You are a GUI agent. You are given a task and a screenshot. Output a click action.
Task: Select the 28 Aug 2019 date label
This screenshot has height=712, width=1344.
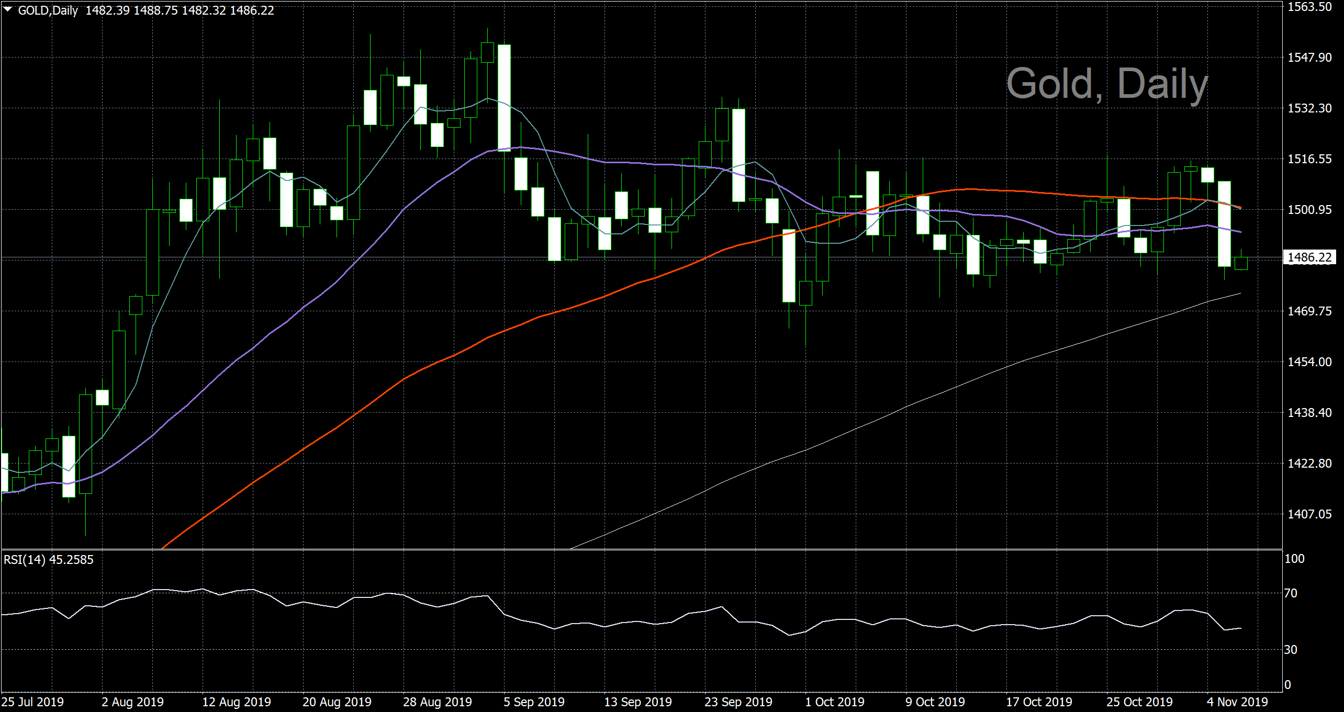click(438, 702)
